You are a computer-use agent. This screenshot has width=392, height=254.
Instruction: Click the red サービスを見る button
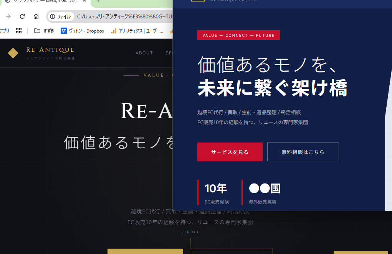pos(230,152)
